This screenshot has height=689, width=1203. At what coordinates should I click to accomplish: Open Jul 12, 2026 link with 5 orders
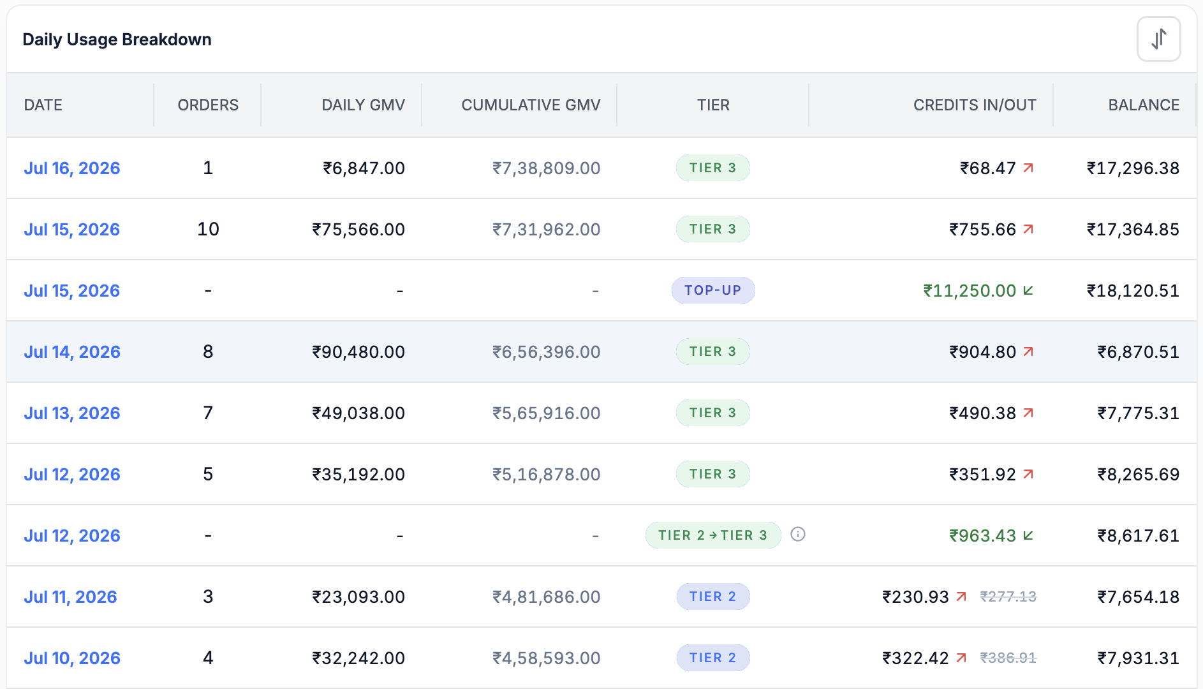[72, 475]
